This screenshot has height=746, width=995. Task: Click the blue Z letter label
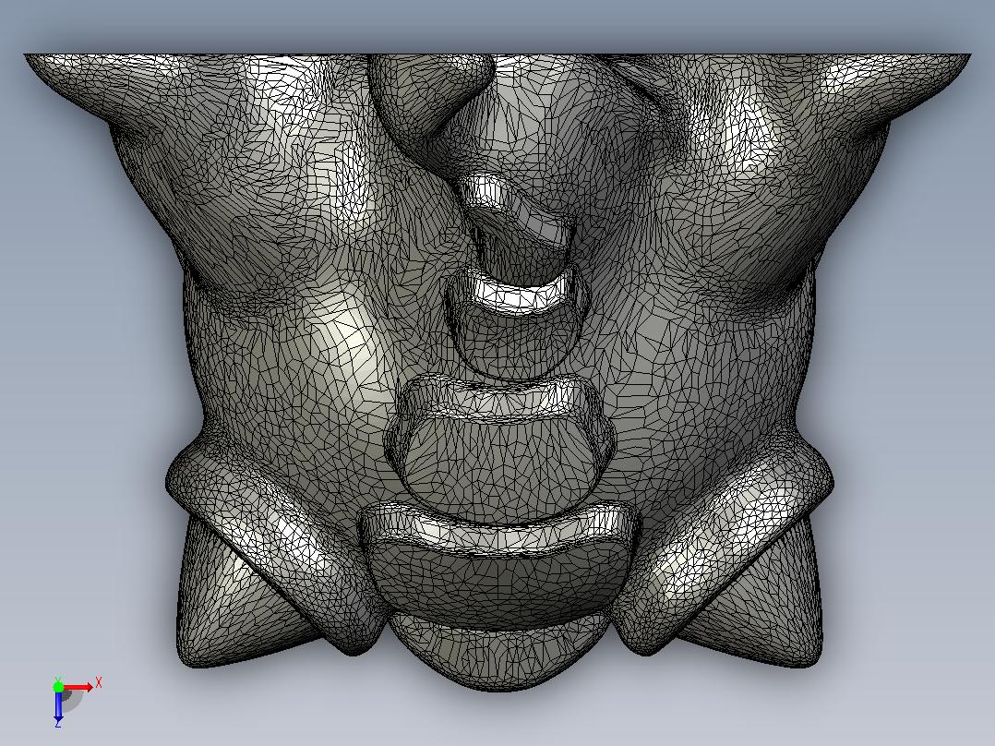pos(58,723)
